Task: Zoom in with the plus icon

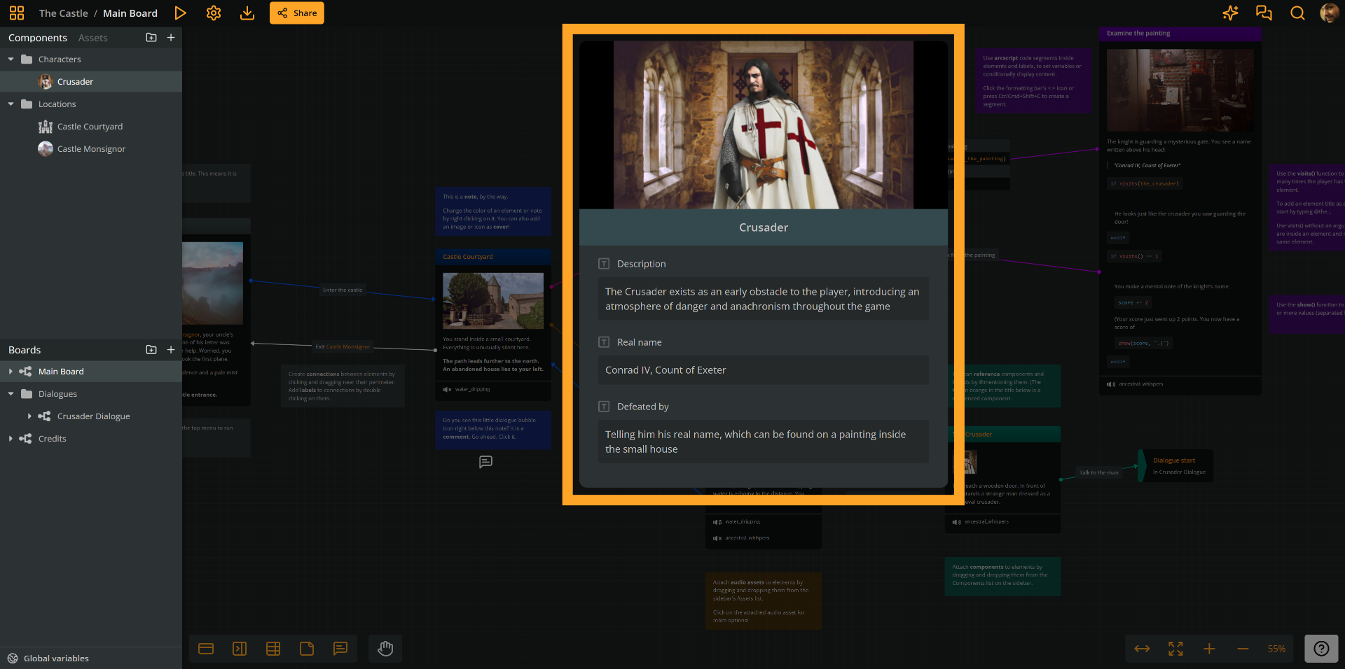Action: (x=1209, y=649)
